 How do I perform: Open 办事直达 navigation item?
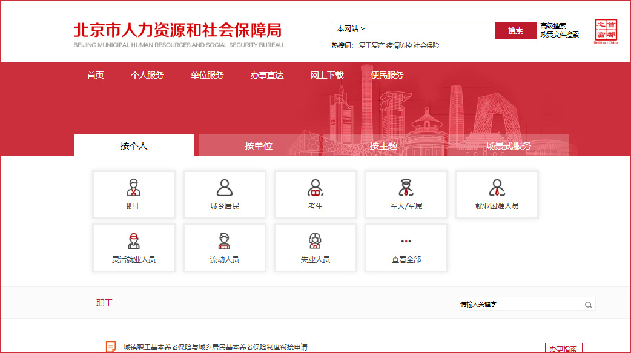click(x=267, y=75)
